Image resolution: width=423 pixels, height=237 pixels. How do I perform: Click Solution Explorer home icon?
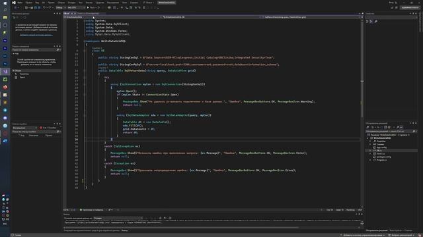368,127
